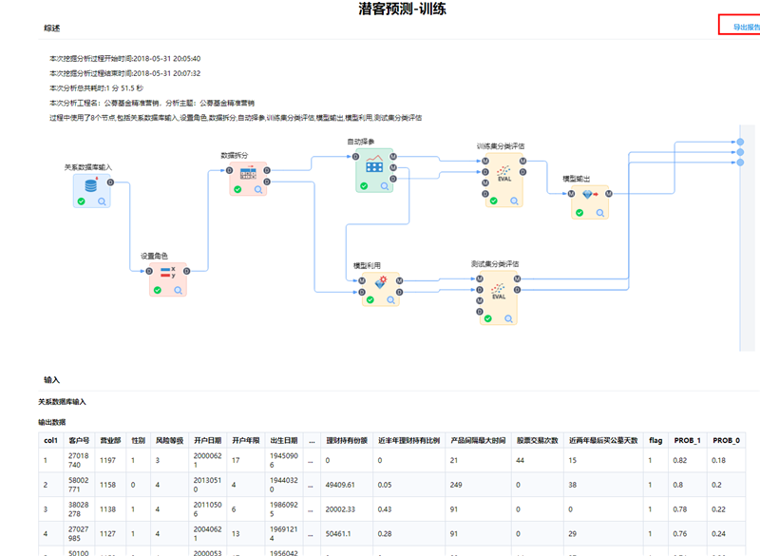The height and width of the screenshot is (556, 760).
Task: Click the green checkmark on 关系数据库输入 node
Action: tap(81, 201)
